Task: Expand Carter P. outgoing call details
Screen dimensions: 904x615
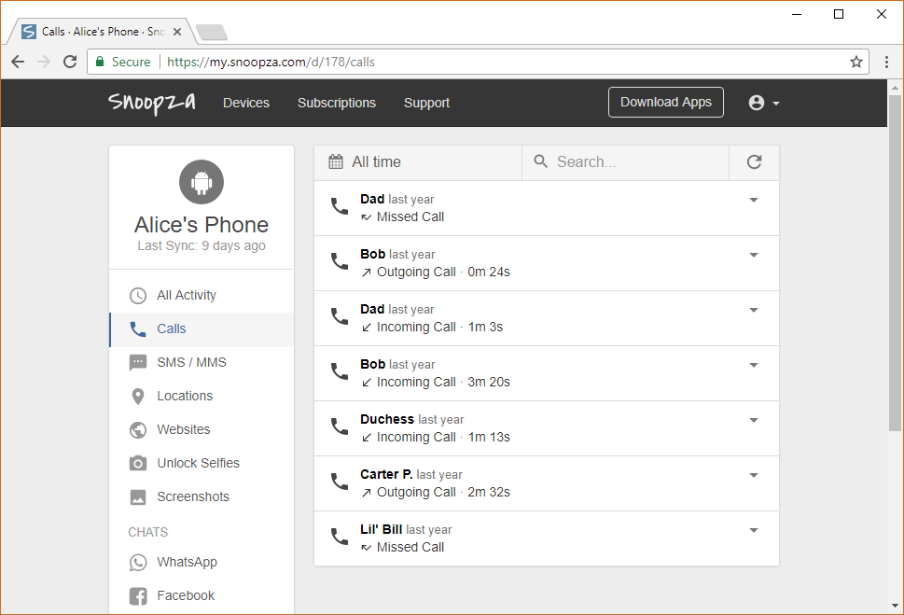Action: click(x=754, y=475)
